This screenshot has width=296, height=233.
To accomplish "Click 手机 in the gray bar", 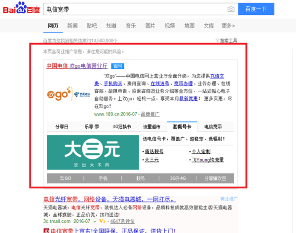I will [103, 178].
